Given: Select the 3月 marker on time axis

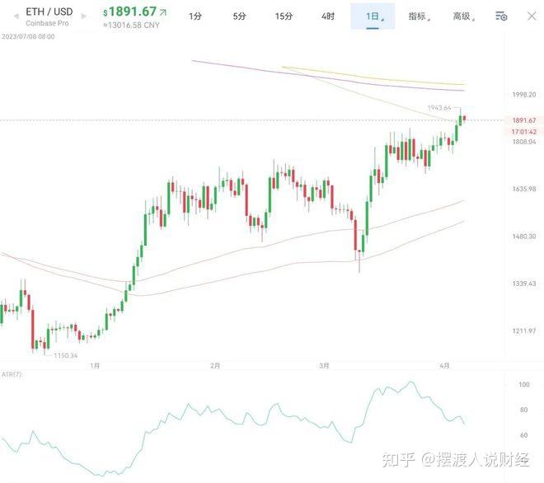Looking at the screenshot, I should tap(325, 365).
